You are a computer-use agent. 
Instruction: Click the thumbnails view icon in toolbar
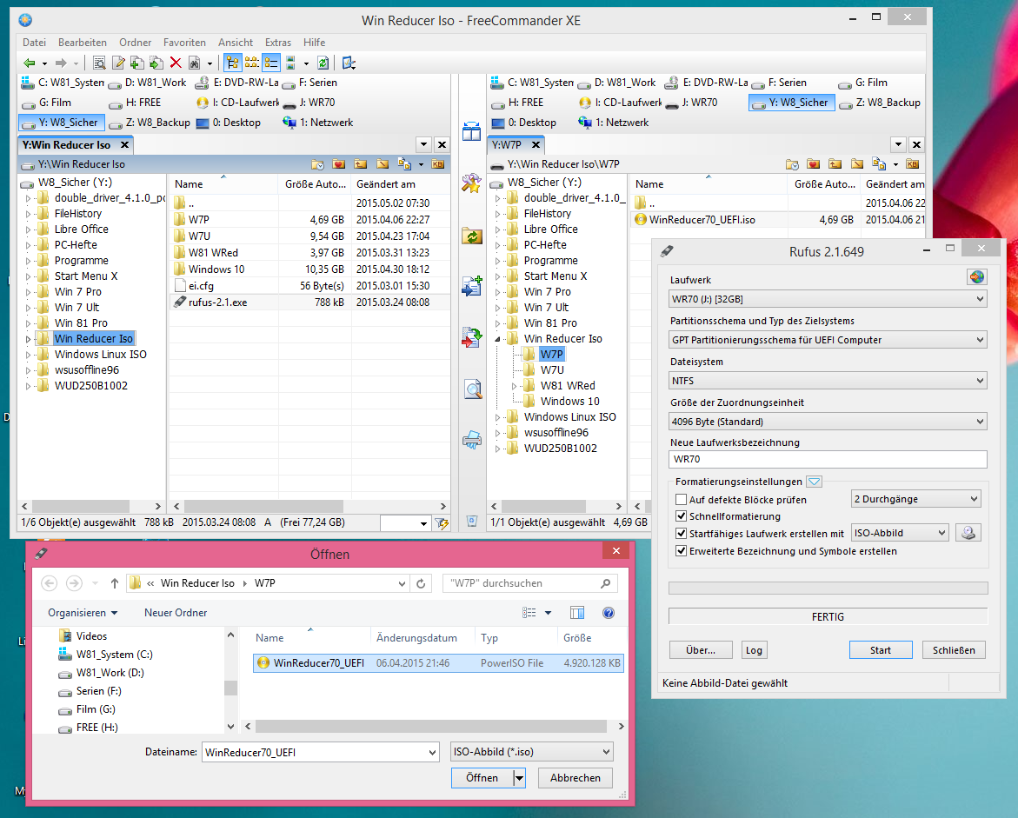click(252, 63)
